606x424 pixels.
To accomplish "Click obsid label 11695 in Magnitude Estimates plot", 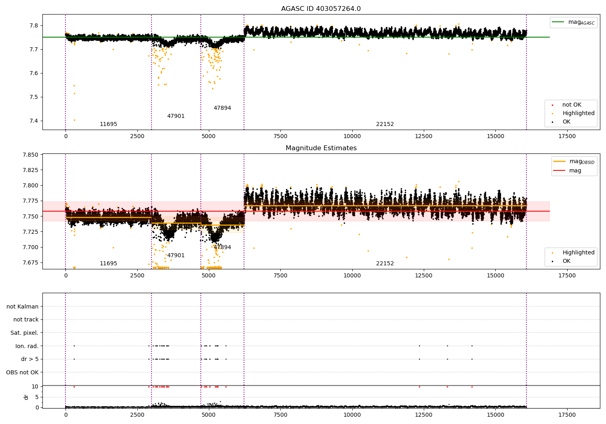I will point(108,264).
